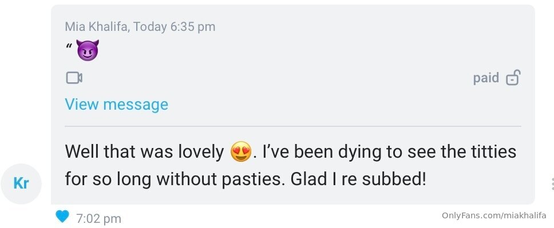Image resolution: width=554 pixels, height=228 pixels.
Task: Click the 'Glad I re subbed!' sentence
Action: 358,179
